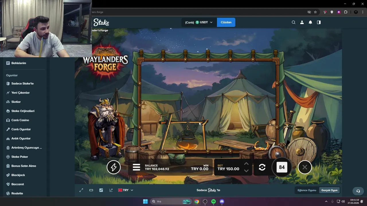Open the Chrome three-dot menu
This screenshot has width=367, height=206.
(x=363, y=12)
